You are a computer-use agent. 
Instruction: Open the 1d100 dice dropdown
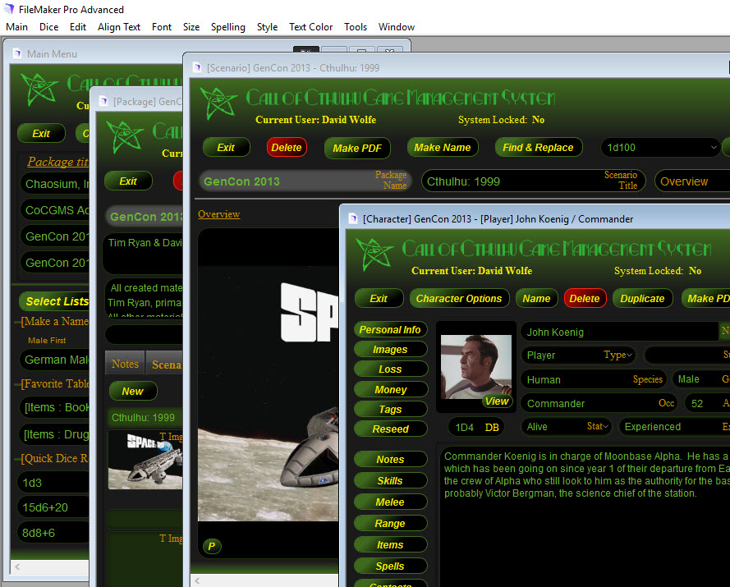pyautogui.click(x=660, y=148)
